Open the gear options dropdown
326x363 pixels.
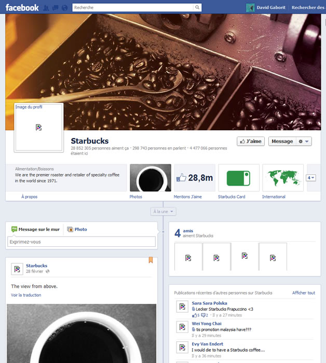[304, 141]
